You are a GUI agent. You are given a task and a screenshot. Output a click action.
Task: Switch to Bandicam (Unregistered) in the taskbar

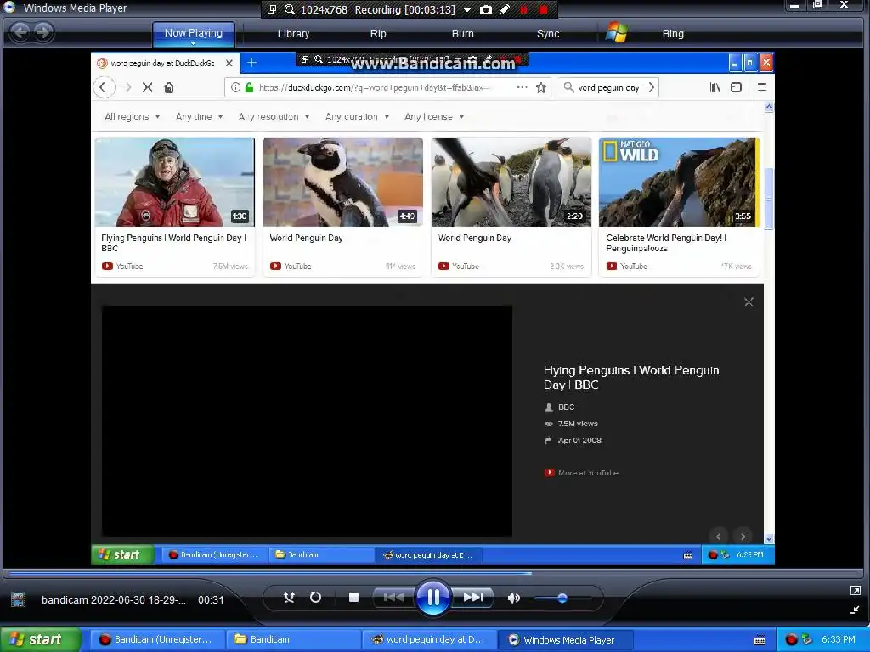click(157, 639)
